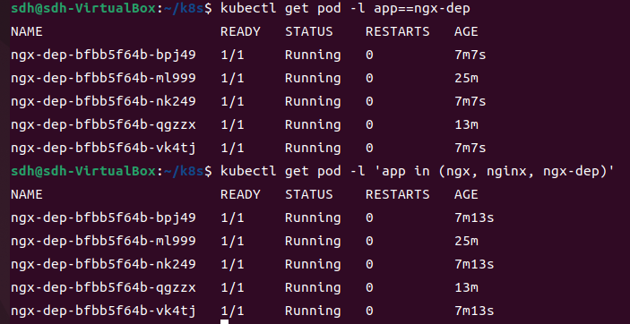The height and width of the screenshot is (324, 630).
Task: Select pod name bpj49 in the 7m13s row
Action: coord(103,218)
